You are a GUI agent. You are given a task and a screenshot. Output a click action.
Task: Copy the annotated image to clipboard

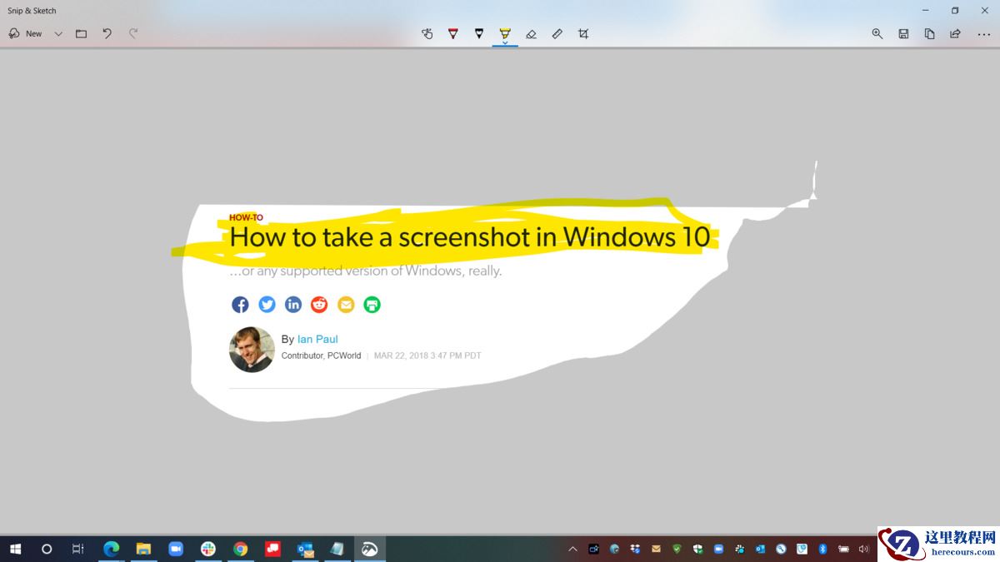tap(929, 33)
